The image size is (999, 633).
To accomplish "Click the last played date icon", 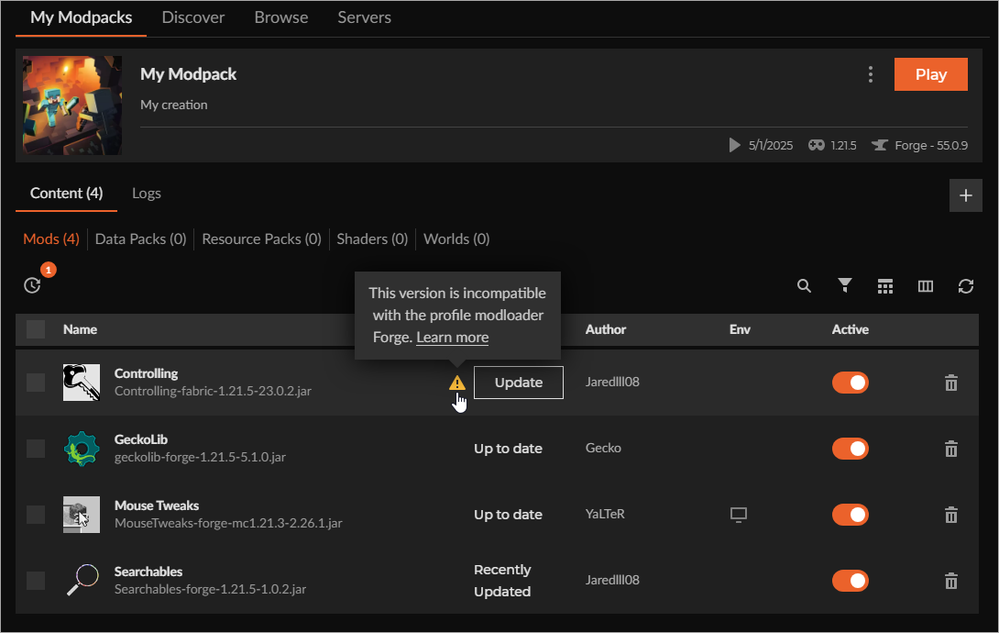I will click(735, 145).
